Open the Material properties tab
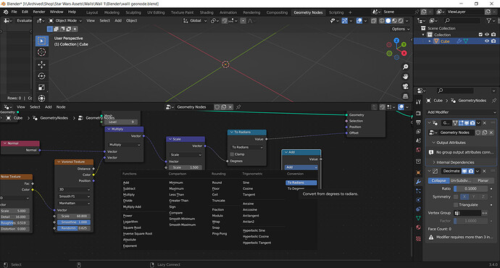The height and width of the screenshot is (268, 500). coord(418,227)
